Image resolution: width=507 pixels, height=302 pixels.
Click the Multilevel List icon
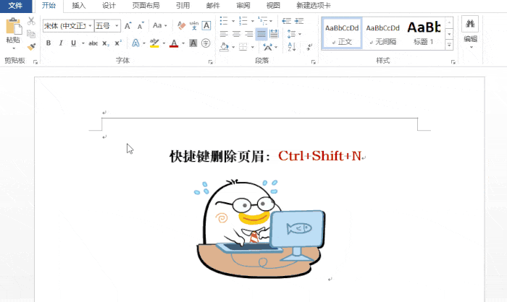point(263,21)
